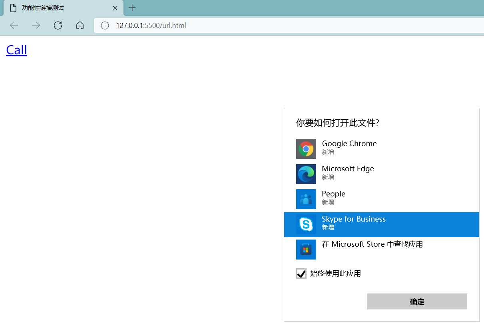The width and height of the screenshot is (484, 325).
Task: Go to the Home page icon
Action: tap(80, 26)
